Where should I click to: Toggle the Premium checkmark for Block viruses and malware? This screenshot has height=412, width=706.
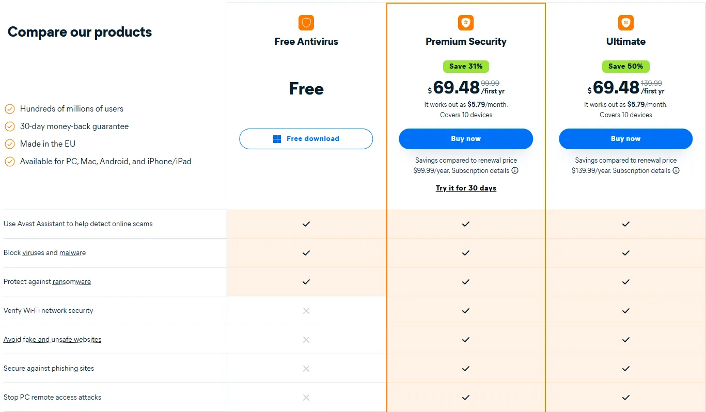(x=465, y=252)
